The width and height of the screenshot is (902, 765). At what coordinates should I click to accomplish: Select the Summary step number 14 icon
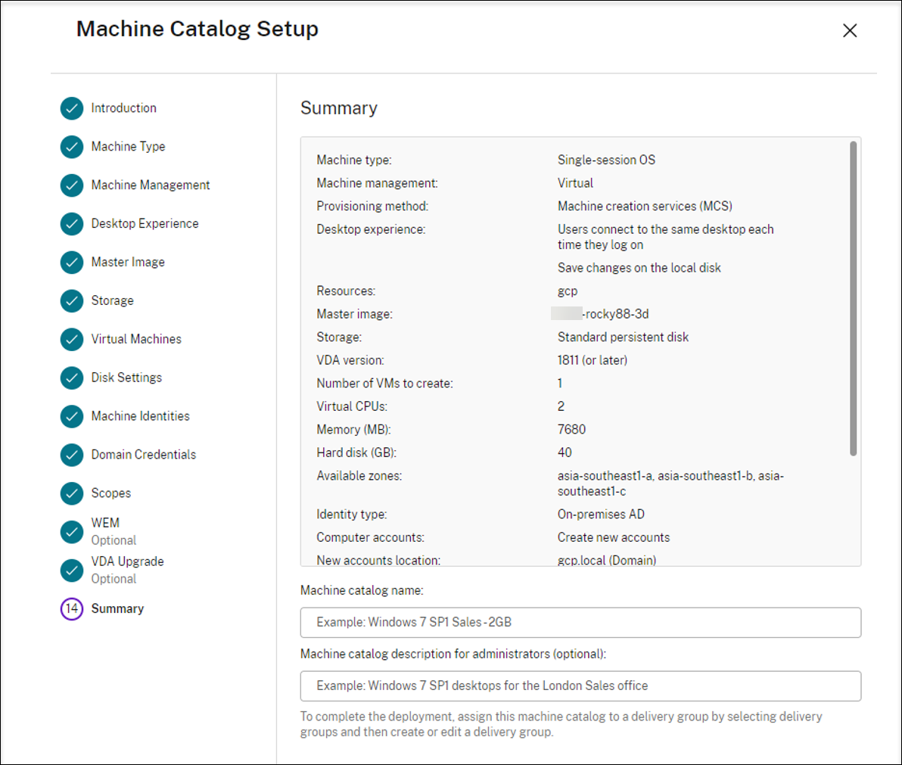[x=71, y=608]
